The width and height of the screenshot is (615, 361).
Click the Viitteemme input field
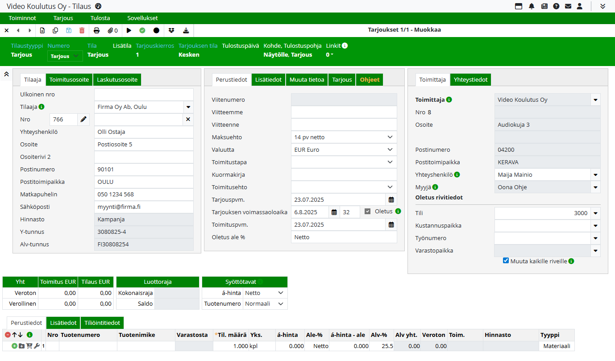[344, 112]
